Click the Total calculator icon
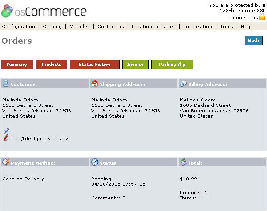This screenshot has height=211, width=267. [183, 162]
